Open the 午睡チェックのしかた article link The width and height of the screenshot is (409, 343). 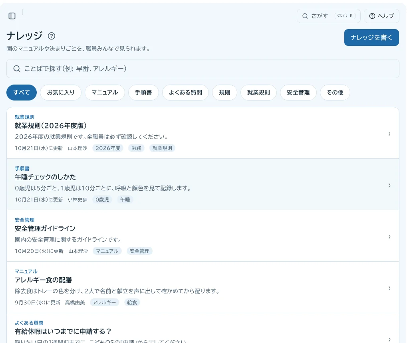[x=46, y=177]
